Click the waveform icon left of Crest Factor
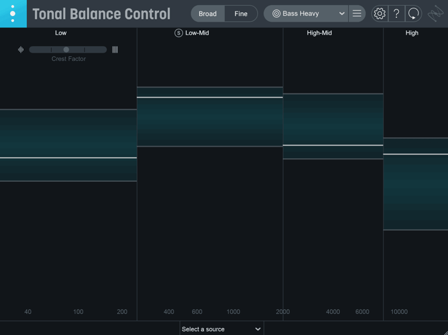 (21, 49)
